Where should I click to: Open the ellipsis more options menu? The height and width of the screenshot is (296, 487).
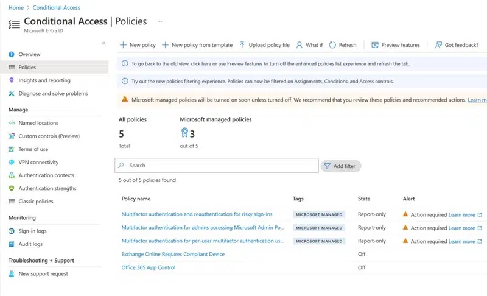pyautogui.click(x=159, y=21)
